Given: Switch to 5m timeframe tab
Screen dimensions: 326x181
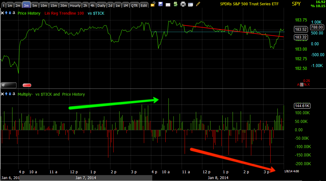Looking at the screenshot, I should pos(35,5).
